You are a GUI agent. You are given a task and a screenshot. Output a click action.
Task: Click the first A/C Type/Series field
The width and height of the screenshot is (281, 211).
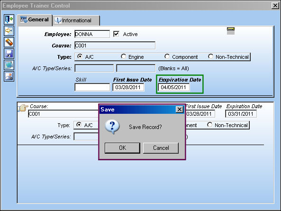tap(94, 68)
